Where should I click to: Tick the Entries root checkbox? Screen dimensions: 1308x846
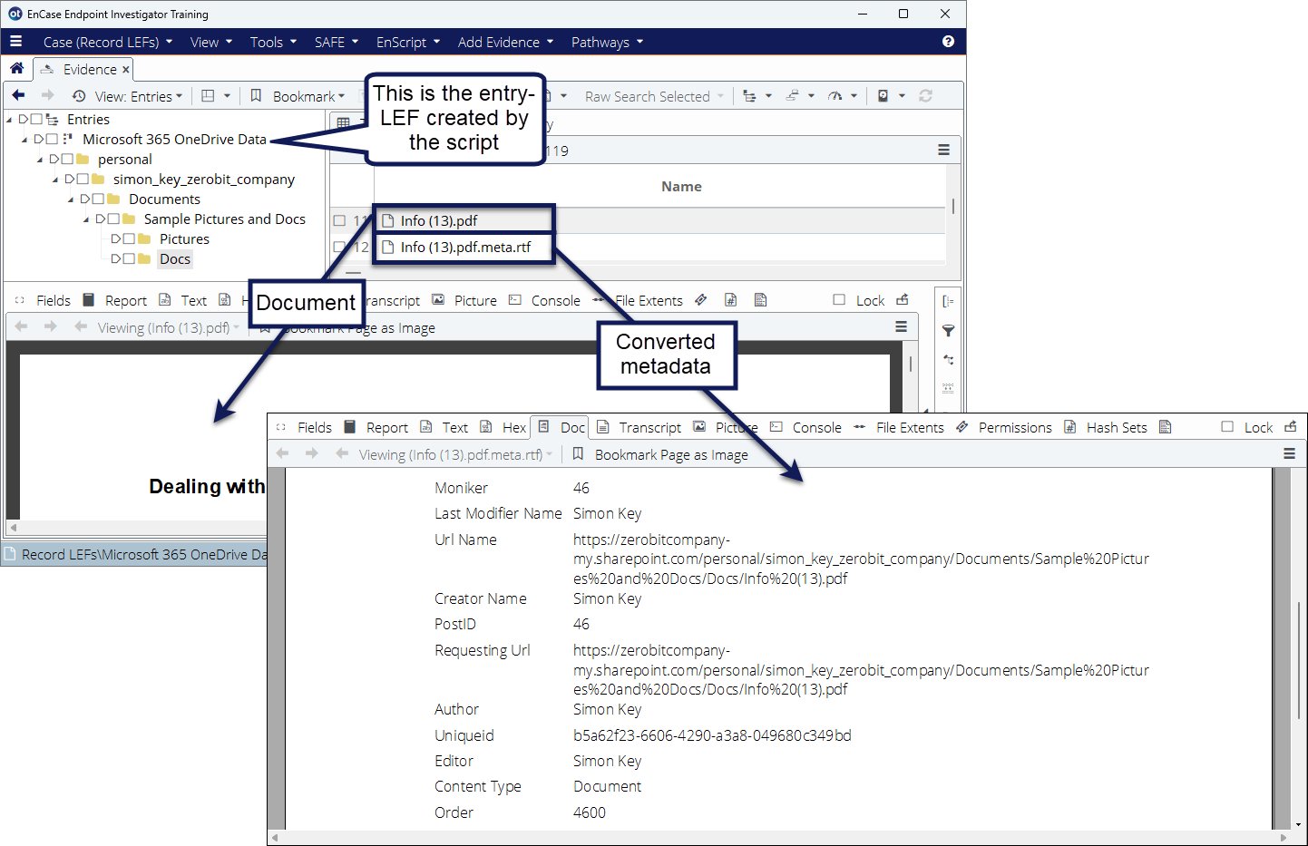point(36,119)
